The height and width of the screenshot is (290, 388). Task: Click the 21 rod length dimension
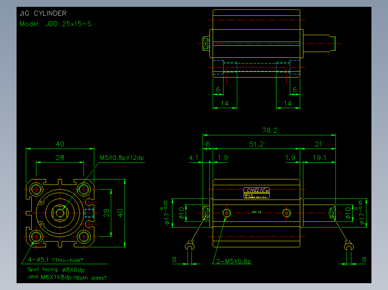point(319,144)
